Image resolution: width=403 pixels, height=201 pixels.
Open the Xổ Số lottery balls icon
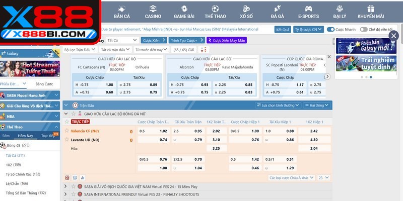click(x=246, y=9)
